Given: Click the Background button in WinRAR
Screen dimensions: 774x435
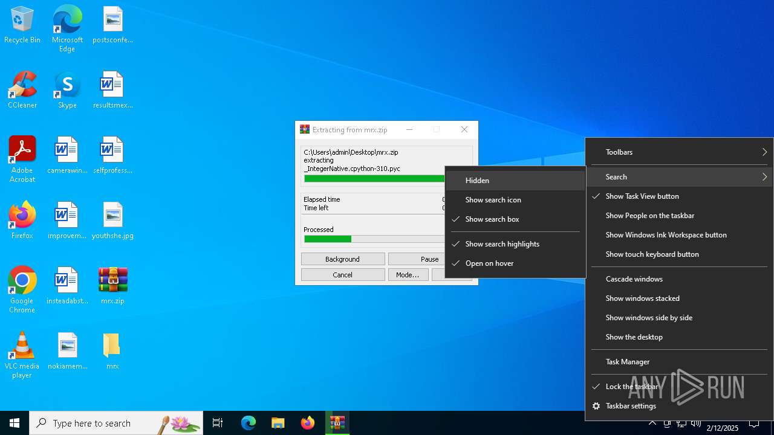Looking at the screenshot, I should coord(343,259).
